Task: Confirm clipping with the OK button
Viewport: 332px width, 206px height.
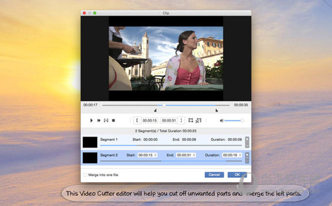Action: pos(237,175)
